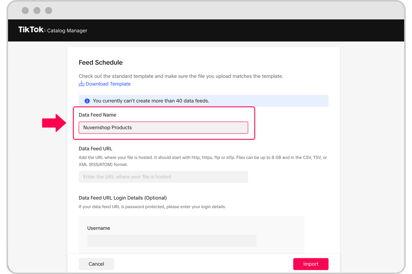Click the Catalog Manager title in the header
Viewport: 412px width, 274px height.
point(67,31)
